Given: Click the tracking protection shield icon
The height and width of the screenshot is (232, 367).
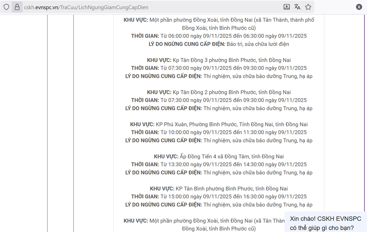Looking at the screenshot, I should click(6, 7).
